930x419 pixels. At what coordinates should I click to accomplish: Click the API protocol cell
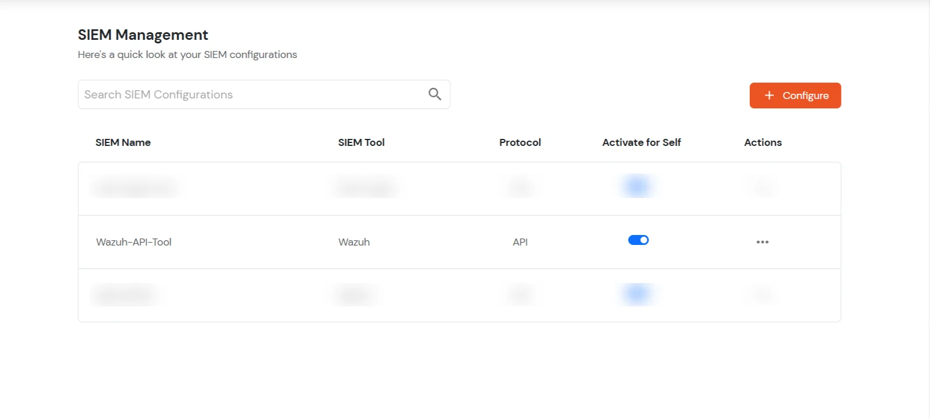520,242
